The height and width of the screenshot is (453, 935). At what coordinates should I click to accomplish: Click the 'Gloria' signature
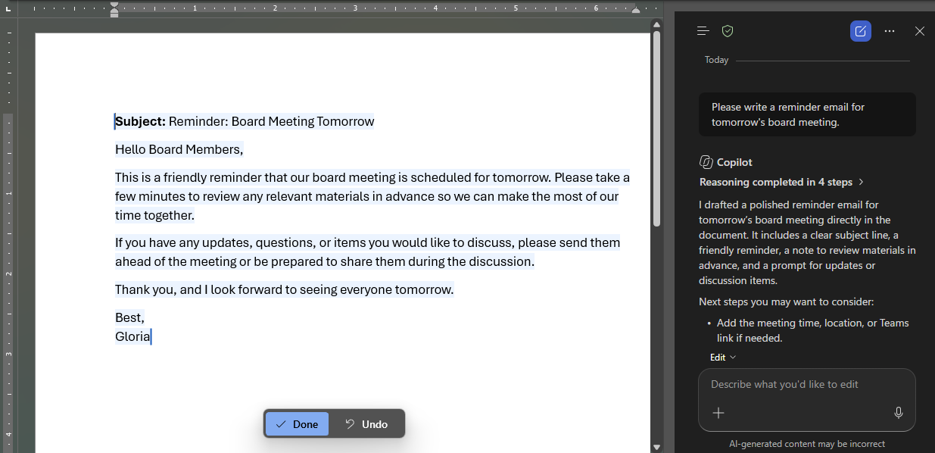click(132, 336)
